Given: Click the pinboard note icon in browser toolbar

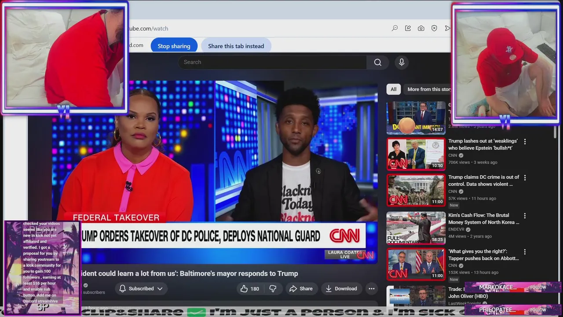Looking at the screenshot, I should pos(408,28).
